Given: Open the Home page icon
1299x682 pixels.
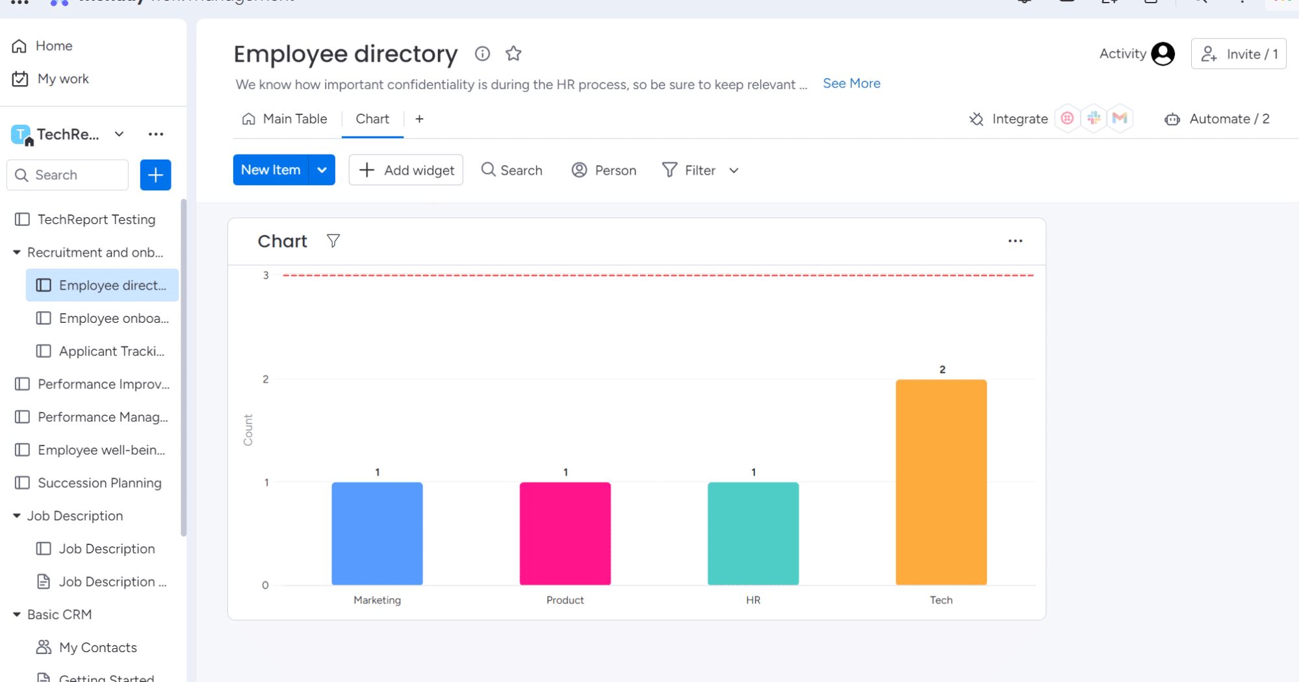Looking at the screenshot, I should (x=19, y=46).
